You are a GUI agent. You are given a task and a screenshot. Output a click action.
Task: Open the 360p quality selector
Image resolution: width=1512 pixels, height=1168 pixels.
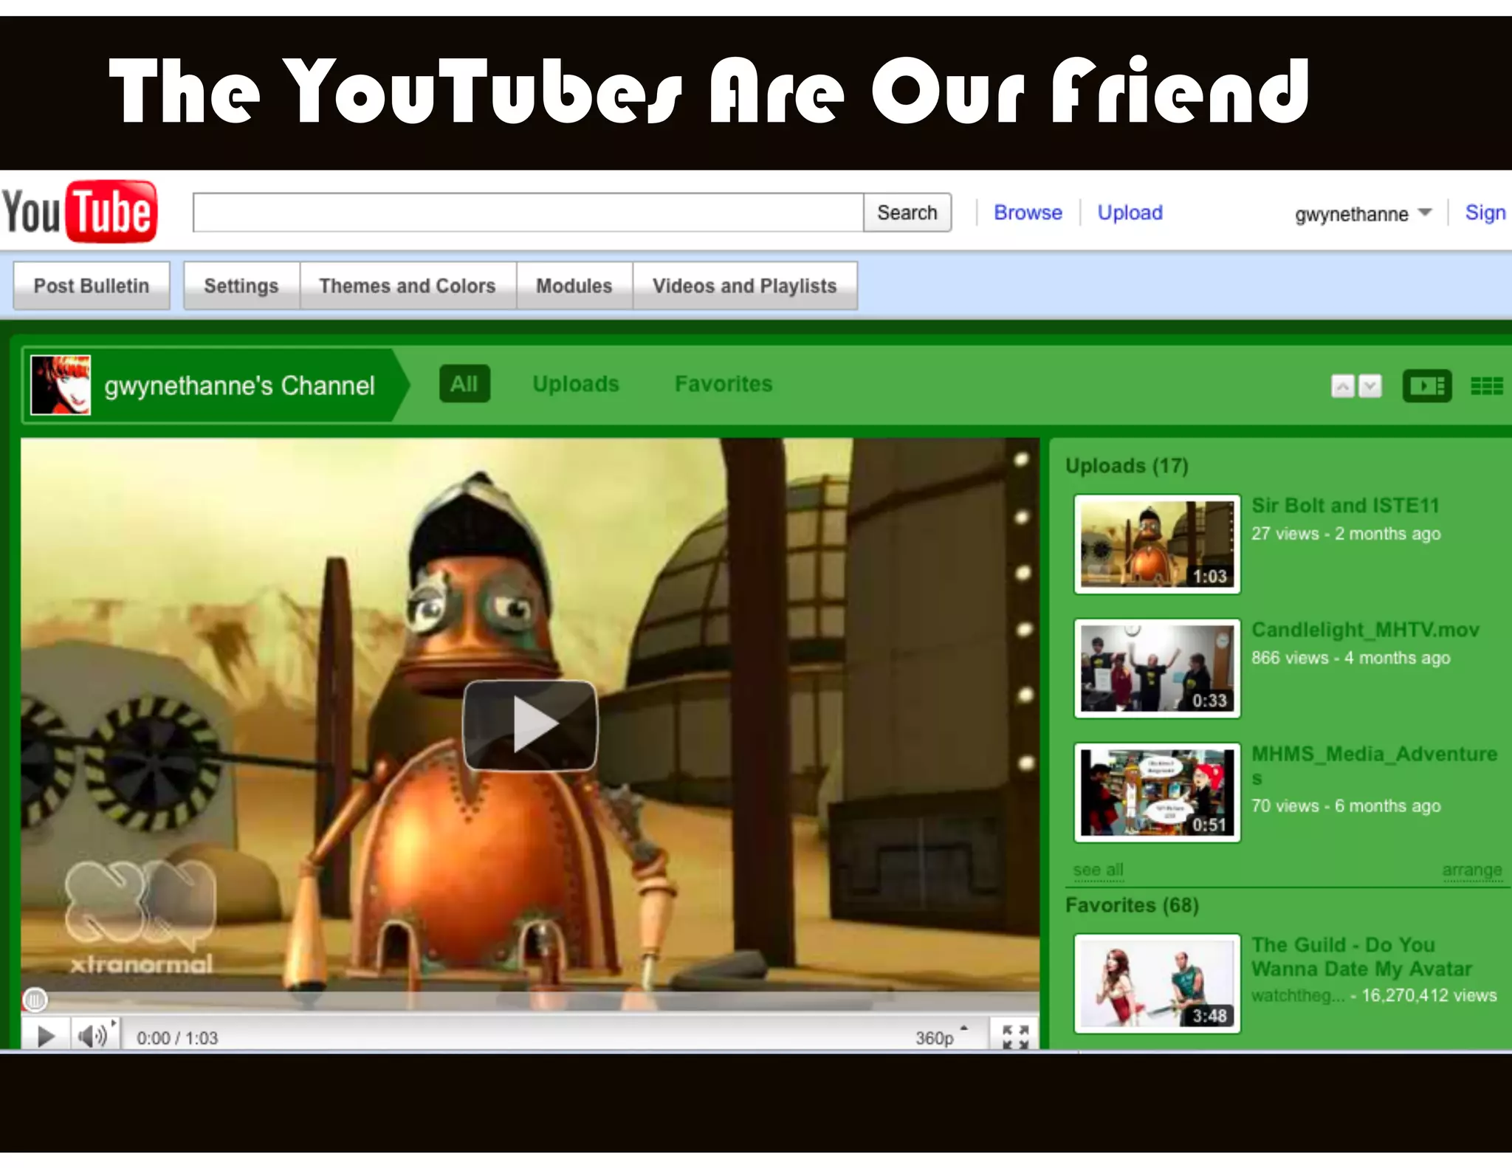941,1037
